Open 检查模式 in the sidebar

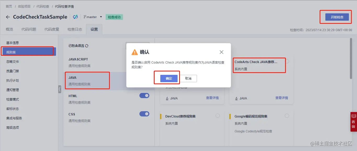(13, 99)
